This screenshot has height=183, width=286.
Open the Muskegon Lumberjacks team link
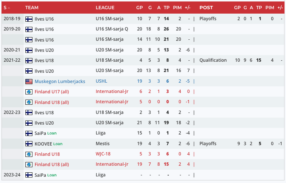click(x=60, y=81)
